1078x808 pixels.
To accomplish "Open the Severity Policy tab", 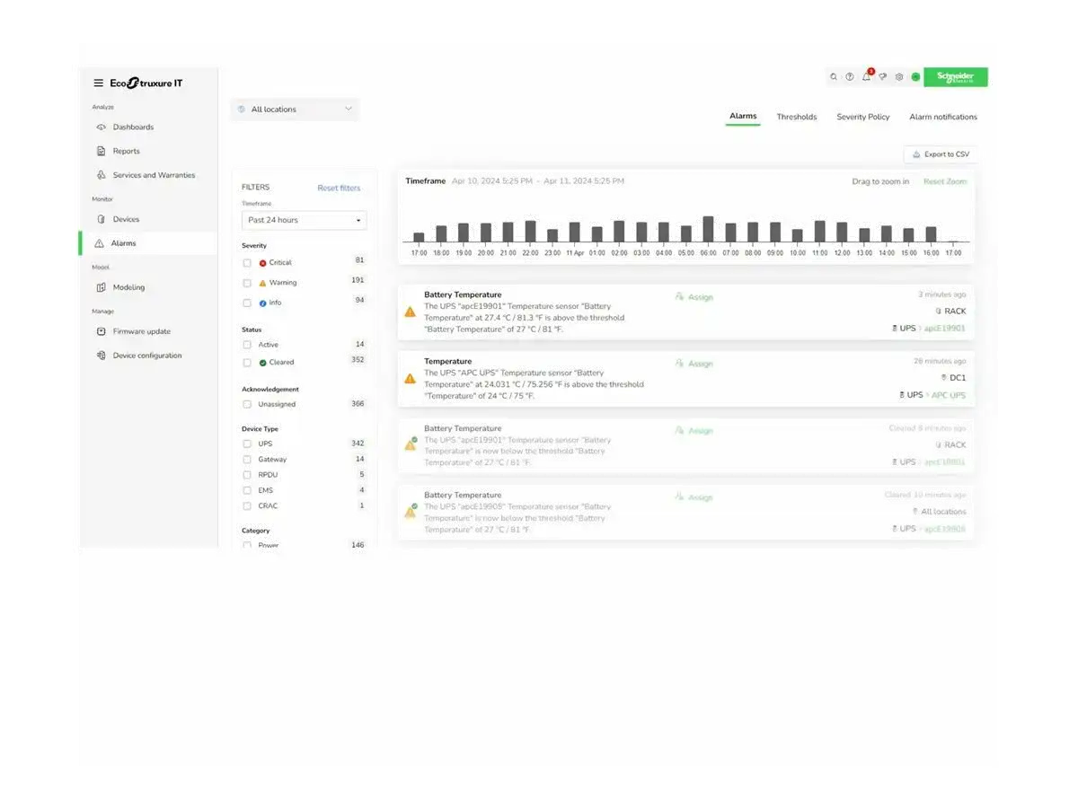I will [862, 117].
